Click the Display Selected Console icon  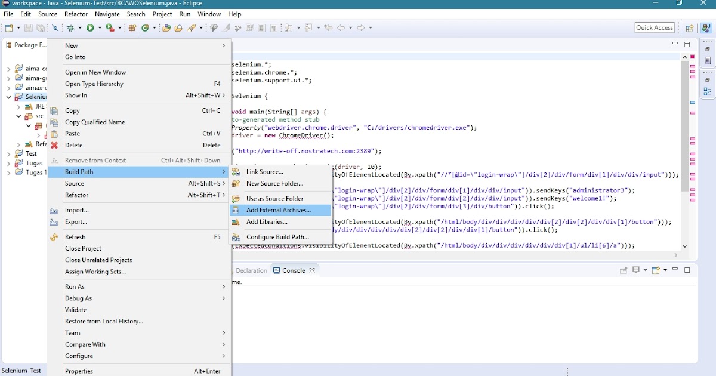(x=637, y=270)
